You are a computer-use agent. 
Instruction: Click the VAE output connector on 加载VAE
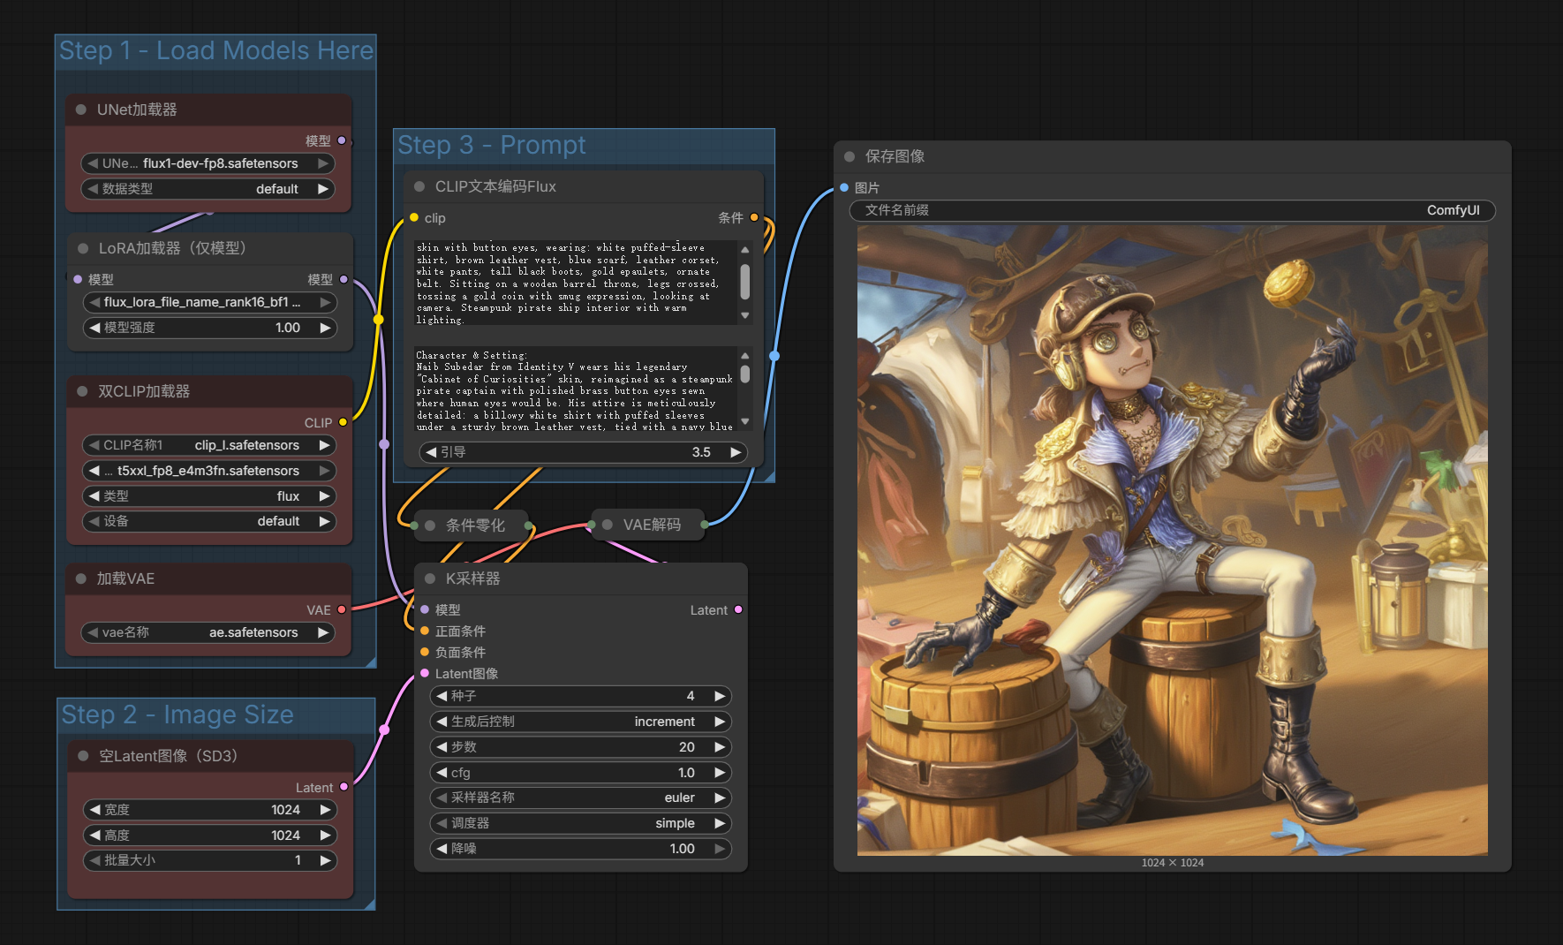point(342,609)
